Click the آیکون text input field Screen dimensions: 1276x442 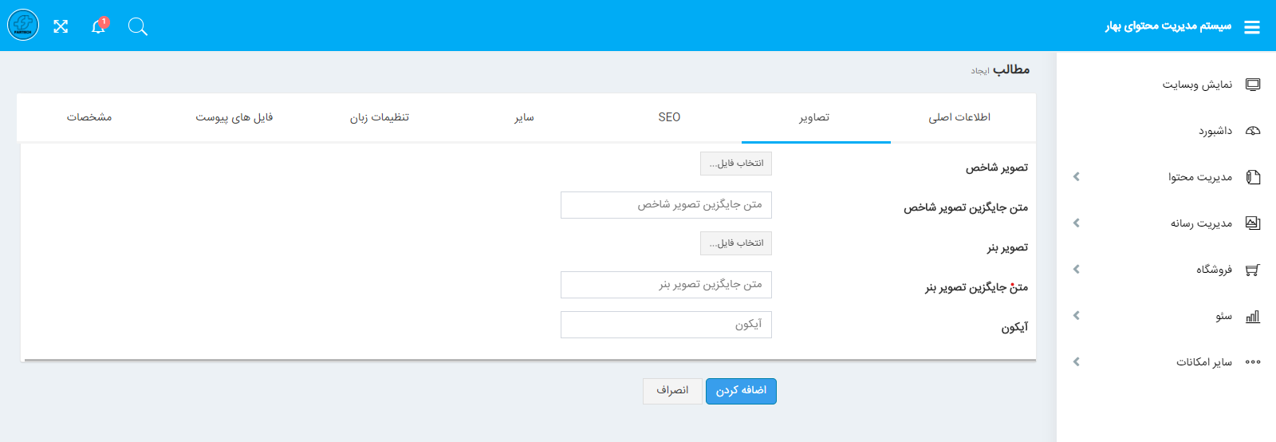[x=666, y=325]
